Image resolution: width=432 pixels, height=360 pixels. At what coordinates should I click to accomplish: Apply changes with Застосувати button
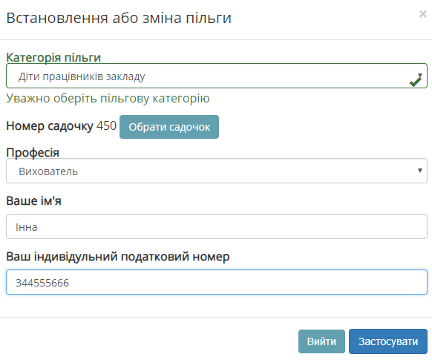388,341
